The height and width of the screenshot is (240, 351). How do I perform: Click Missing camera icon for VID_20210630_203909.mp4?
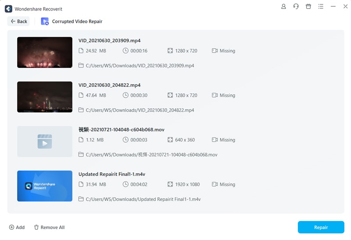pos(215,51)
